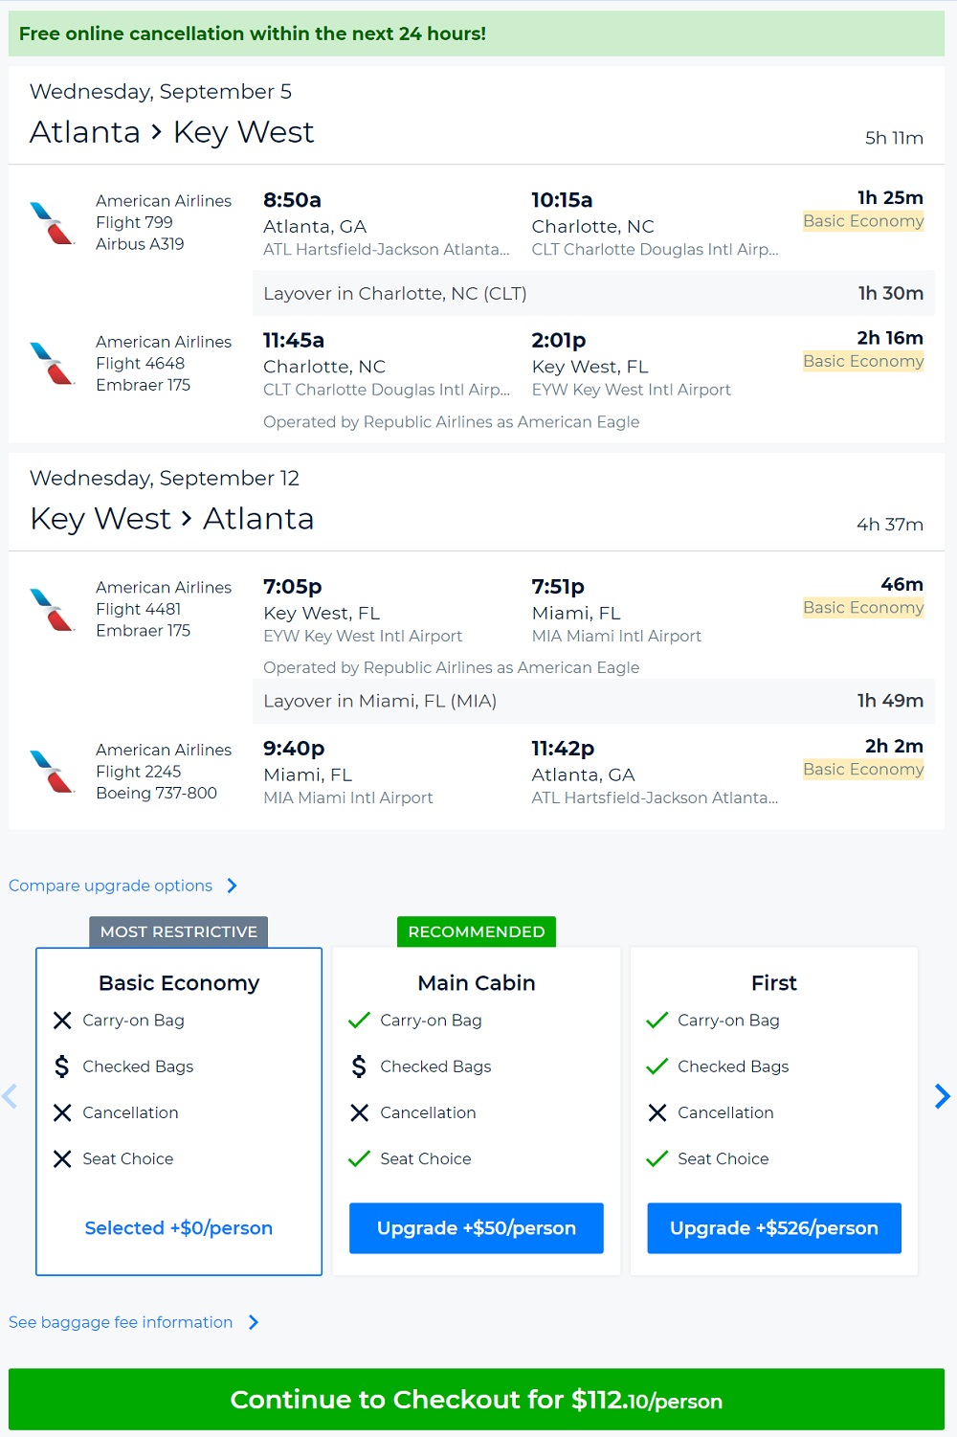Click American Airlines logo for Flight 2245
Screen dimensions: 957x1437
pos(53,772)
